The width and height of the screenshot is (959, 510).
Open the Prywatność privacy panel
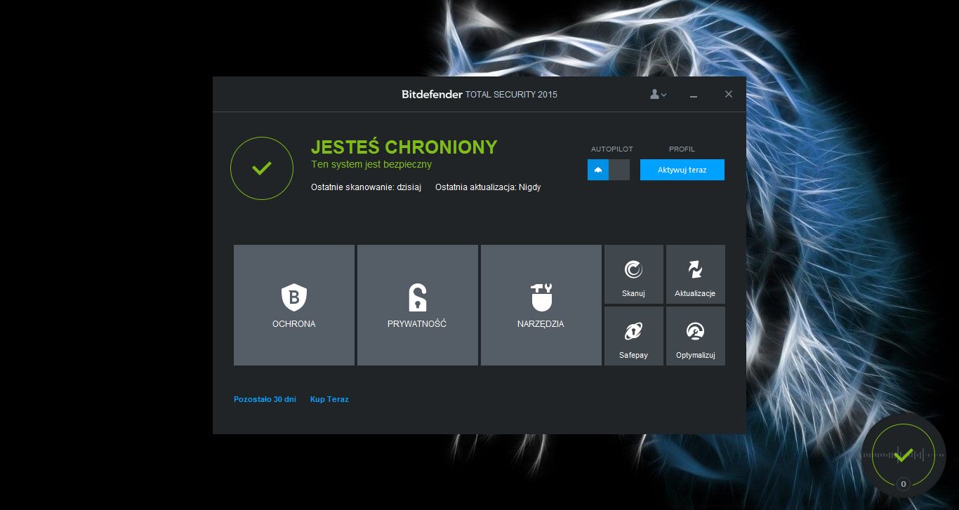pyautogui.click(x=418, y=305)
